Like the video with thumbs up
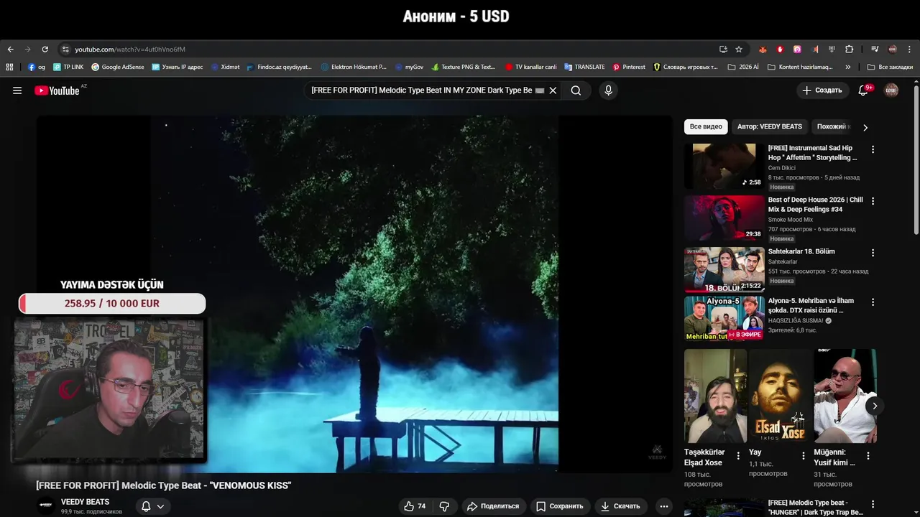This screenshot has width=920, height=517. 415,506
